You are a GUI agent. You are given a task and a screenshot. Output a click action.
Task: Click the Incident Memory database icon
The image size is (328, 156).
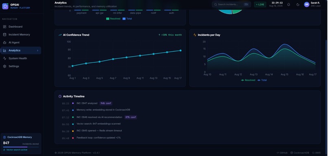[4, 35]
